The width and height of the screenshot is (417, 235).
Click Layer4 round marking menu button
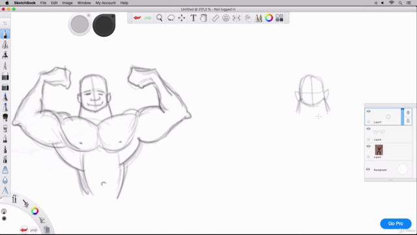pos(368,139)
